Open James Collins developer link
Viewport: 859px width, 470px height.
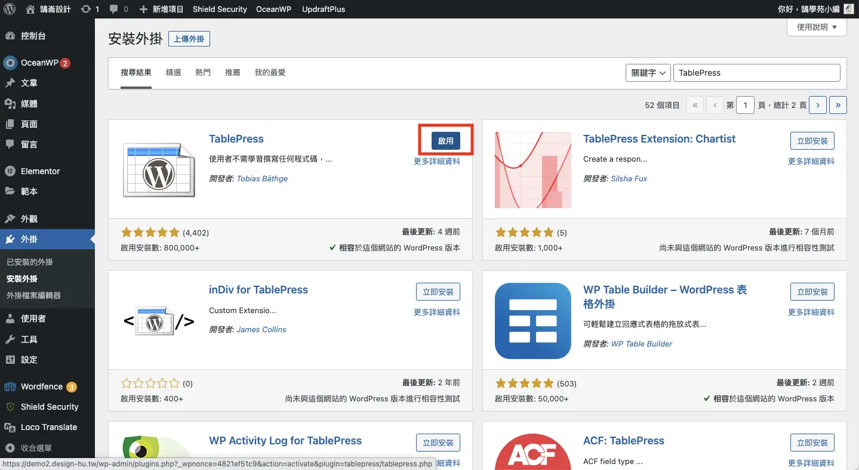tap(261, 329)
